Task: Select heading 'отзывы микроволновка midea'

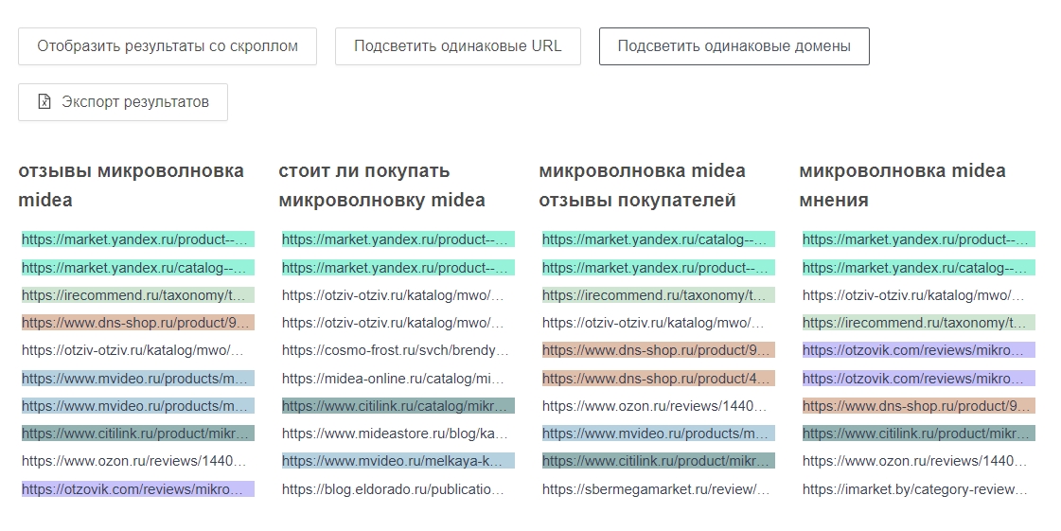Action: pos(132,186)
